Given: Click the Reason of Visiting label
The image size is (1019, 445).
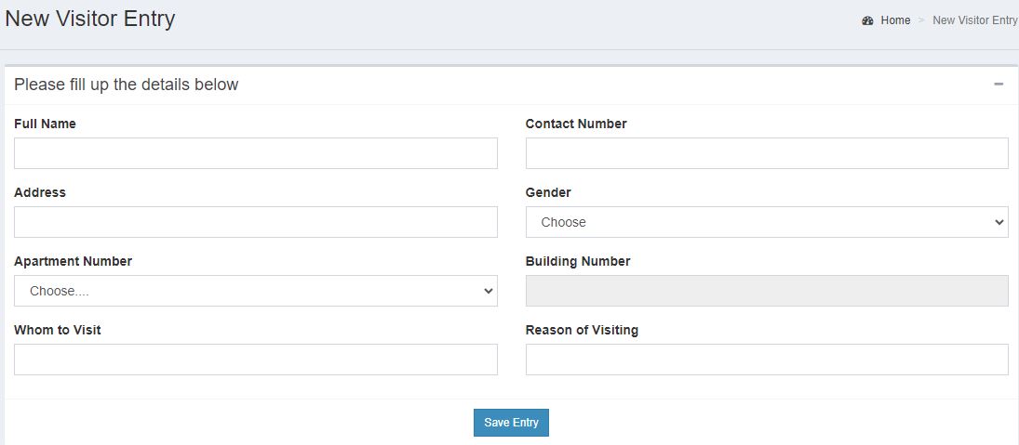Looking at the screenshot, I should pyautogui.click(x=582, y=330).
